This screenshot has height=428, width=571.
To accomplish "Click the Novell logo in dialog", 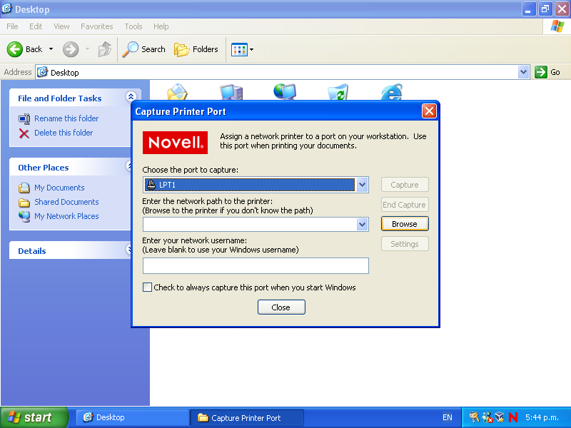I will [x=175, y=143].
